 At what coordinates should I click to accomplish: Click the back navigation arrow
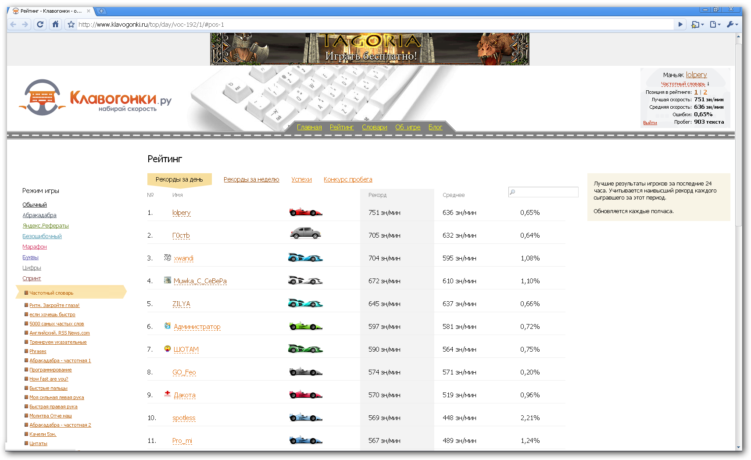tap(13, 25)
